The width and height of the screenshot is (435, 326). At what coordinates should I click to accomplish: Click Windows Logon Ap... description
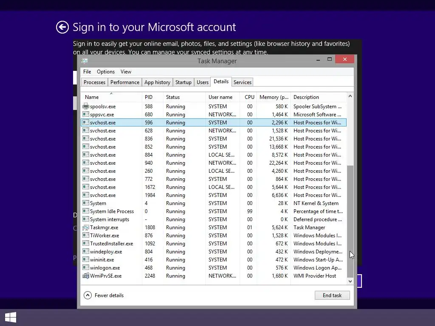coord(317,268)
